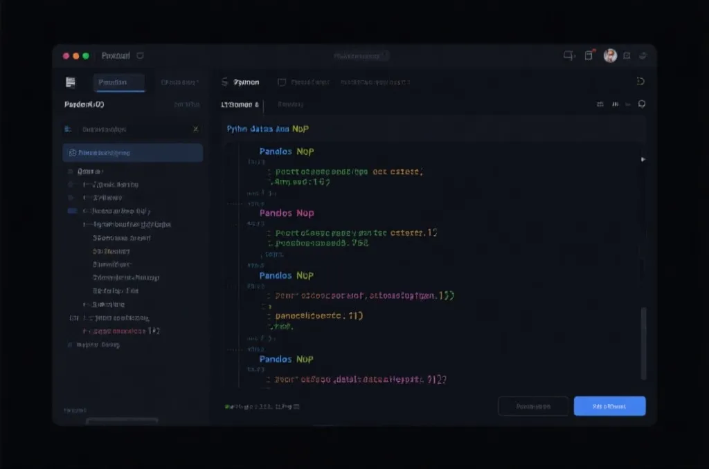Click the filter icon beside the sidebar search

(x=68, y=129)
